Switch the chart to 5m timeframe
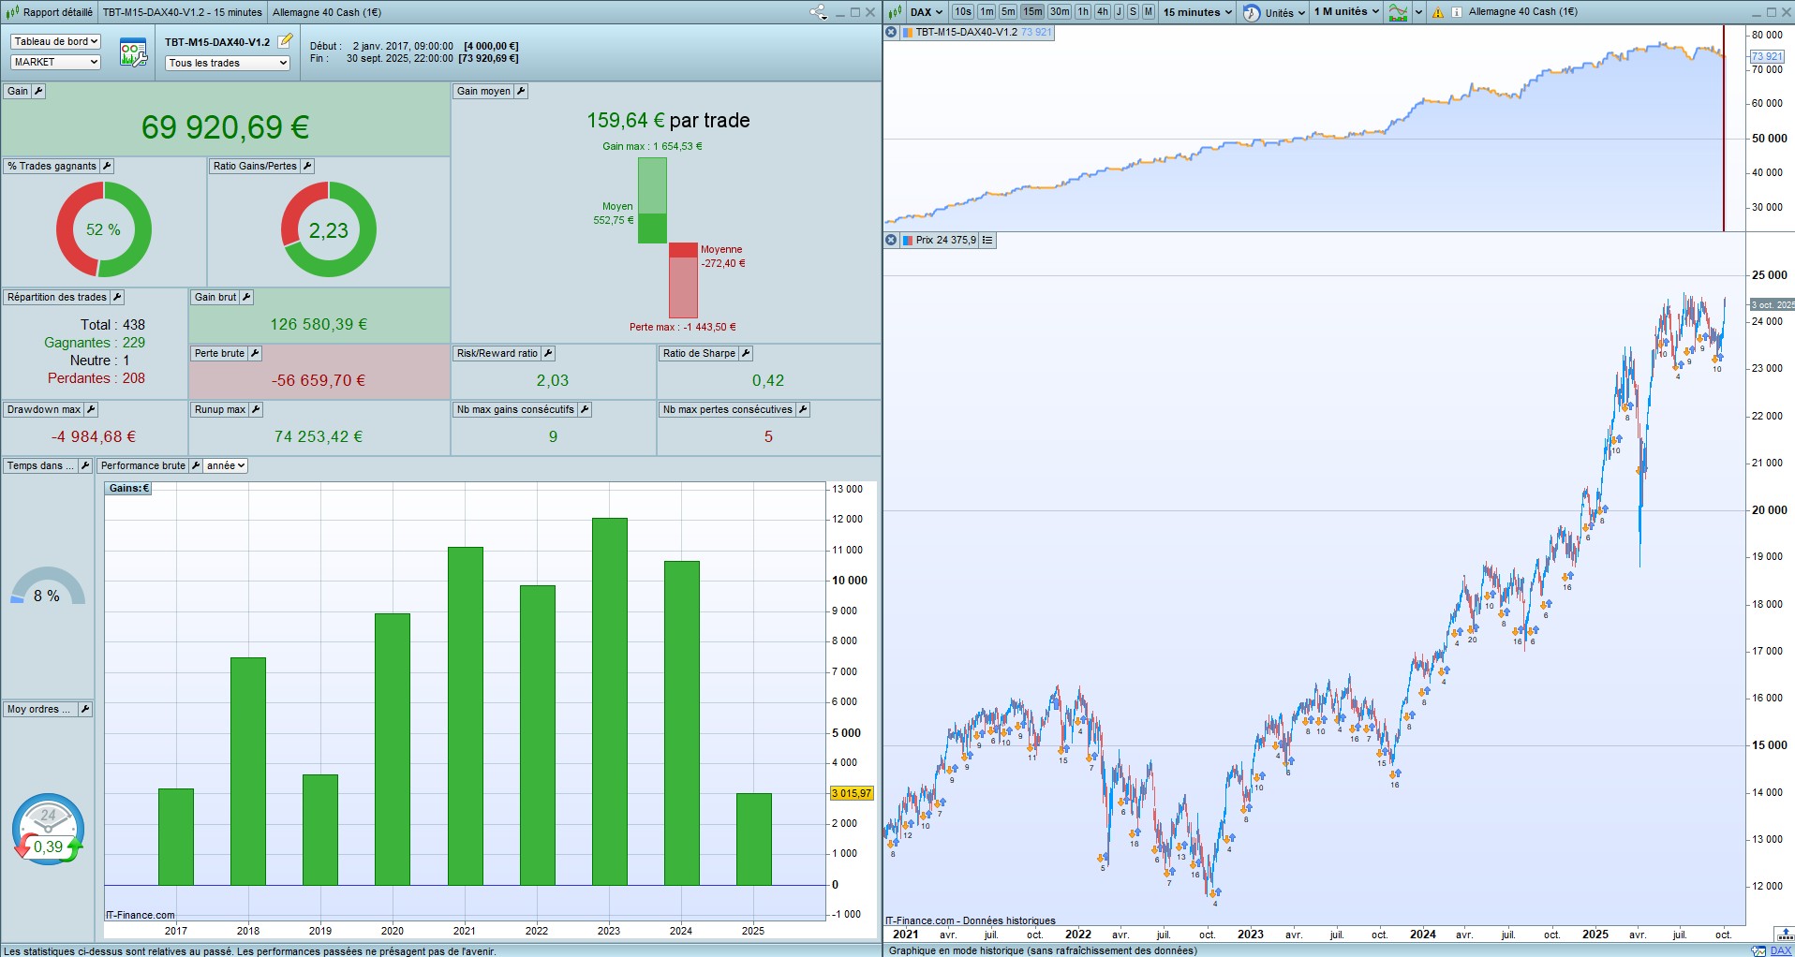 (x=1008, y=12)
